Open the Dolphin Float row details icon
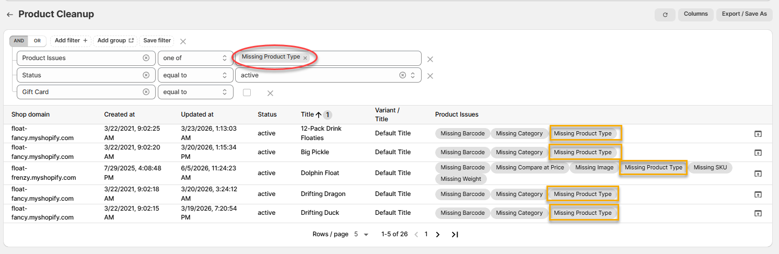The width and height of the screenshot is (779, 254). pos(758,174)
